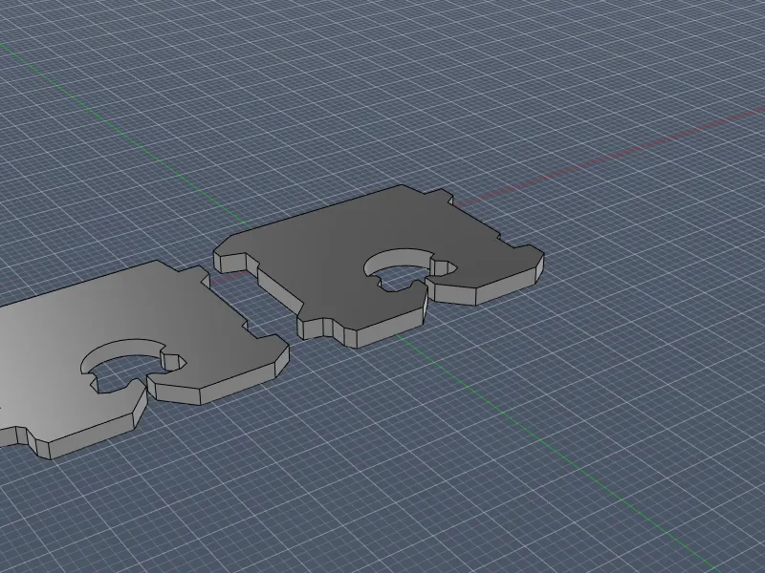The width and height of the screenshot is (765, 573).
Task: Click the small notch on right plate's far edge
Action: pyautogui.click(x=443, y=201)
